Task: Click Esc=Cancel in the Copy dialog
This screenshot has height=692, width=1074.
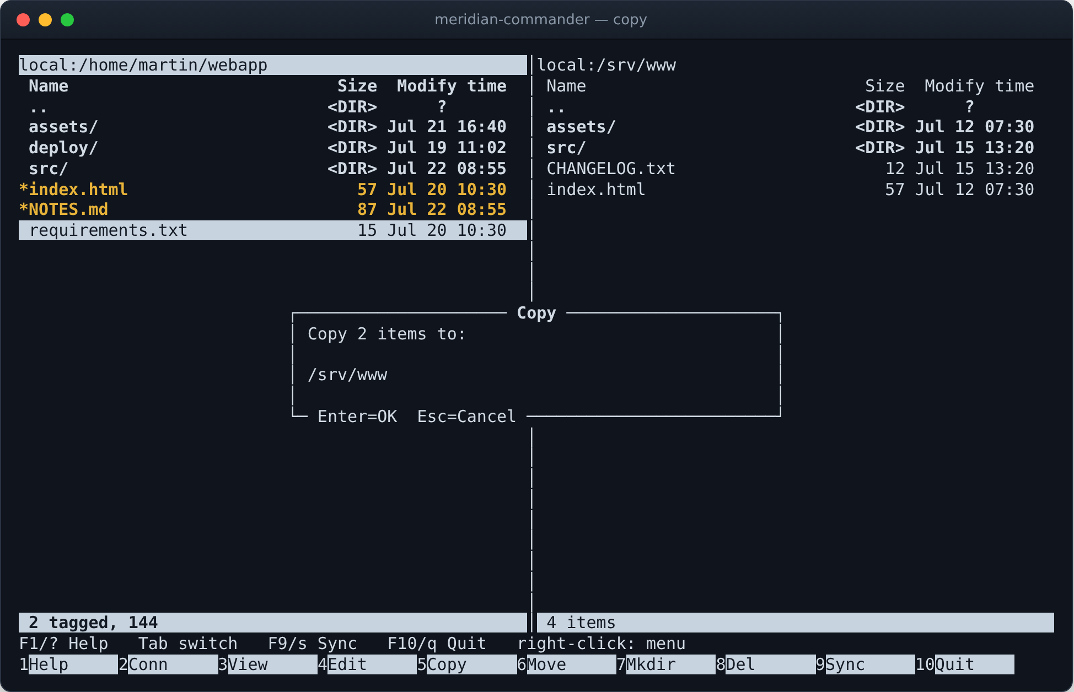Action: pyautogui.click(x=466, y=417)
